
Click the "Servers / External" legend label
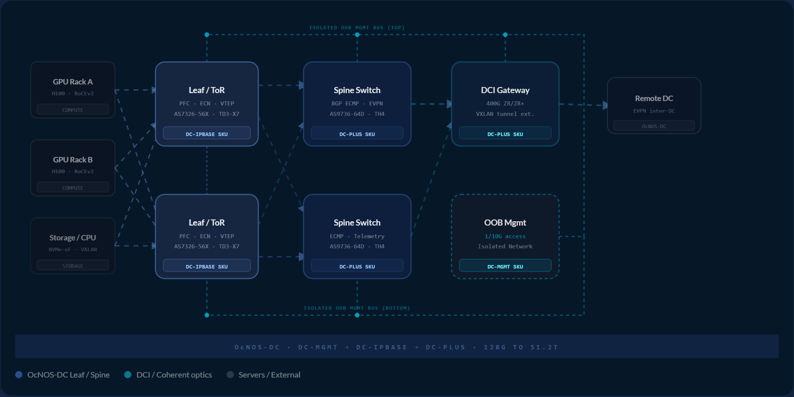coord(269,375)
